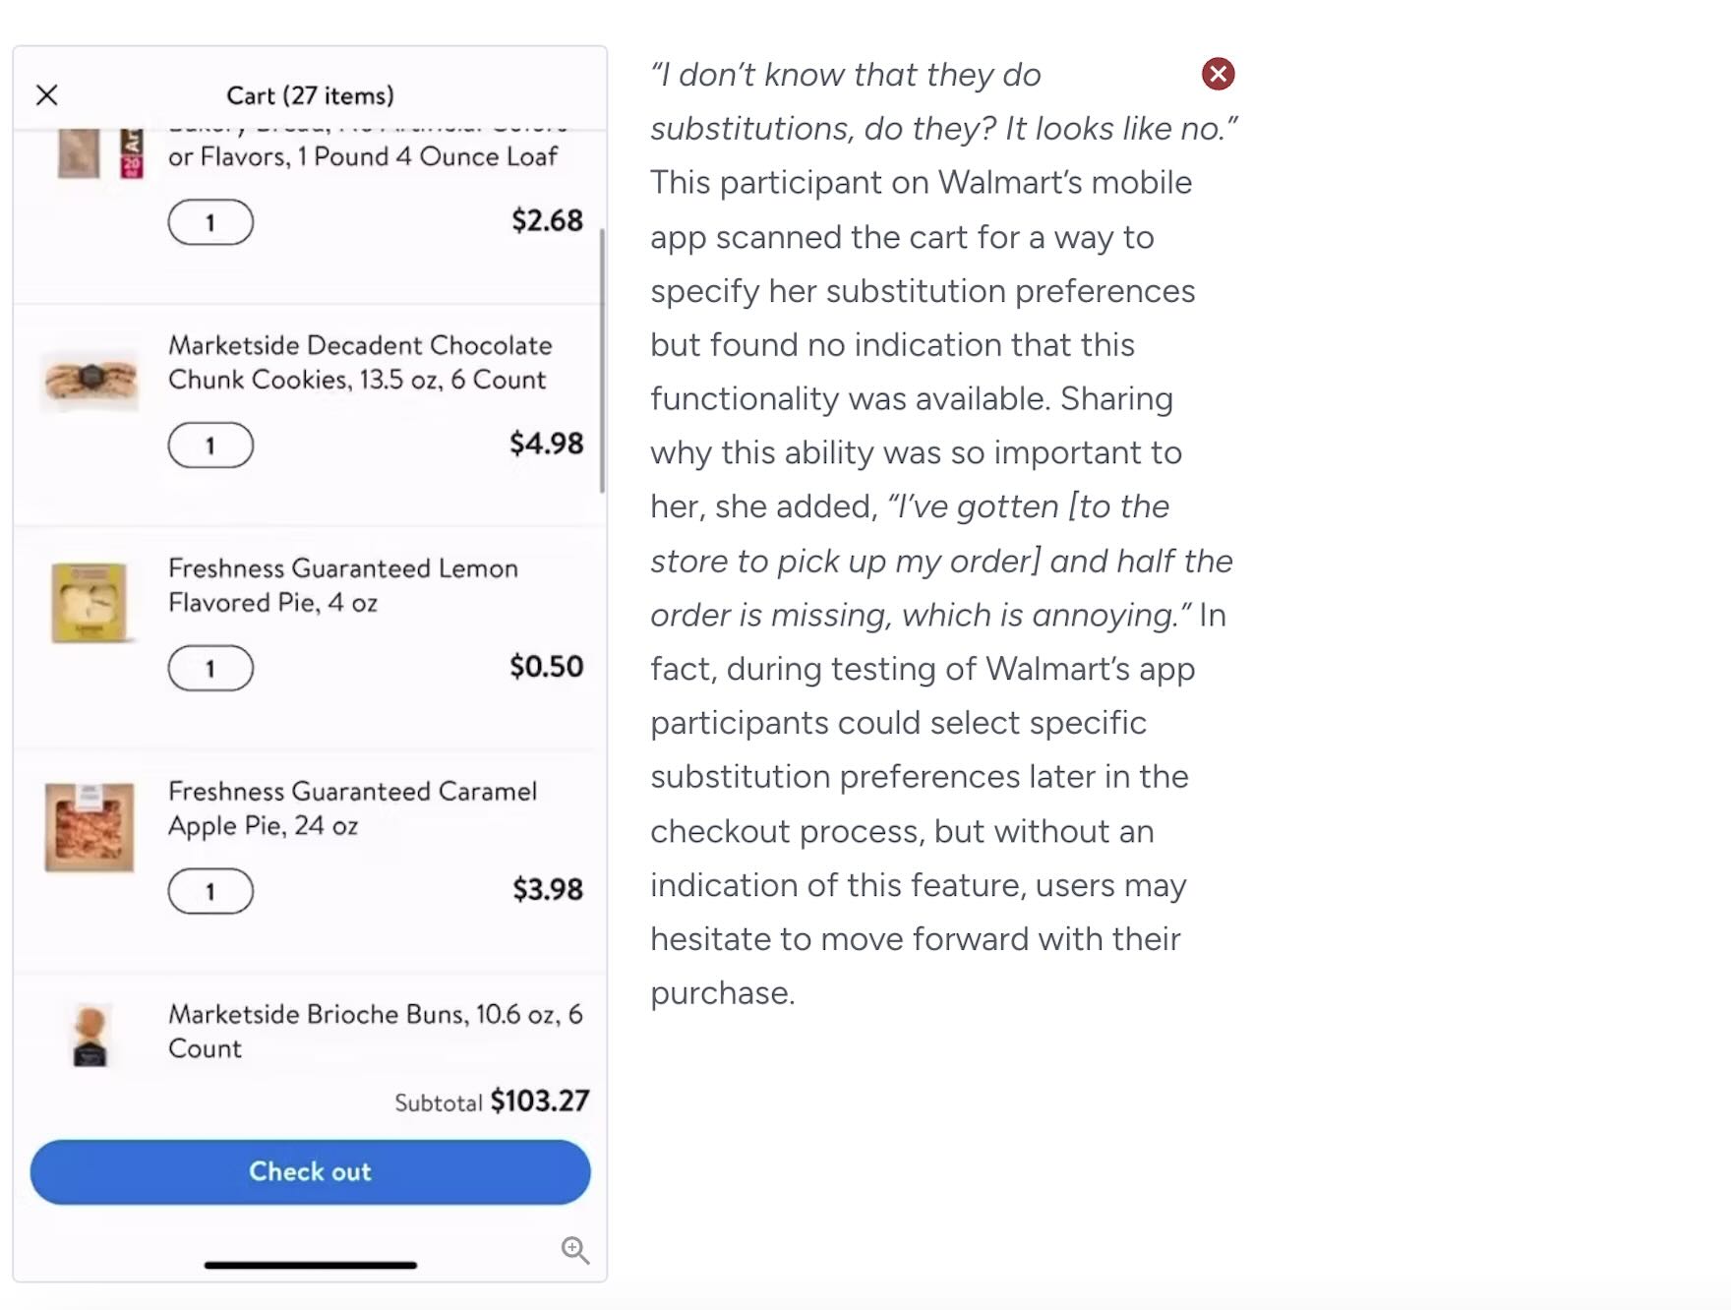The width and height of the screenshot is (1731, 1310).
Task: Open Marketside Decadent Chocolate Chunk Cookies title
Action: [360, 362]
